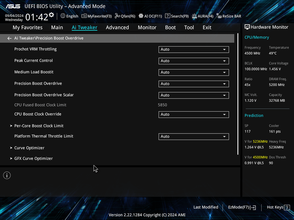Image resolution: width=294 pixels, height=220 pixels.
Task: Open Platform Thermal Throttle Limit dropdown
Action: click(x=194, y=136)
